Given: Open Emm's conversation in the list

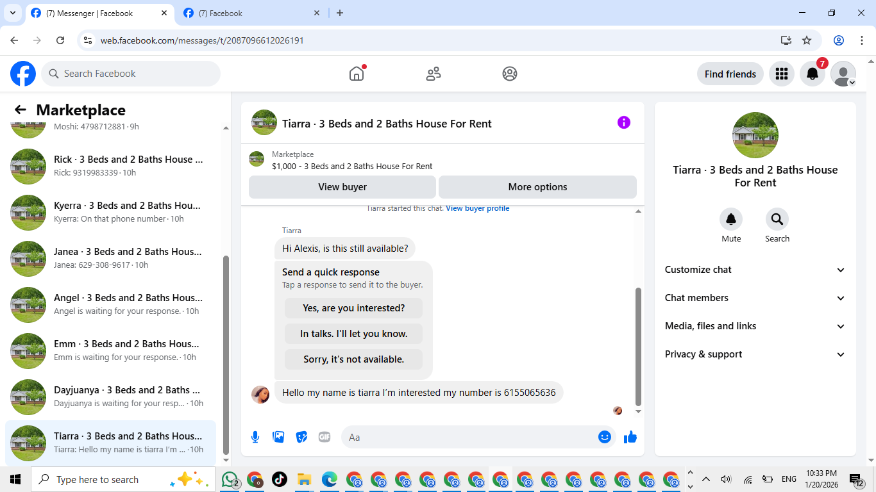Looking at the screenshot, I should [x=110, y=351].
